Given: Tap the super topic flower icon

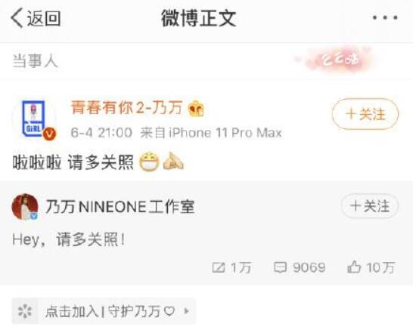Looking at the screenshot, I should click(25, 311).
